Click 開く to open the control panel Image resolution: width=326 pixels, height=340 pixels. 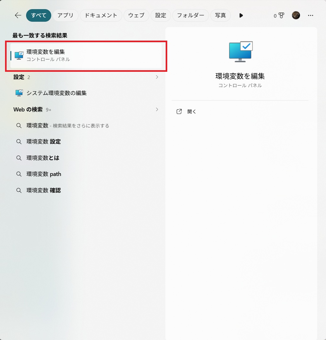pyautogui.click(x=192, y=111)
